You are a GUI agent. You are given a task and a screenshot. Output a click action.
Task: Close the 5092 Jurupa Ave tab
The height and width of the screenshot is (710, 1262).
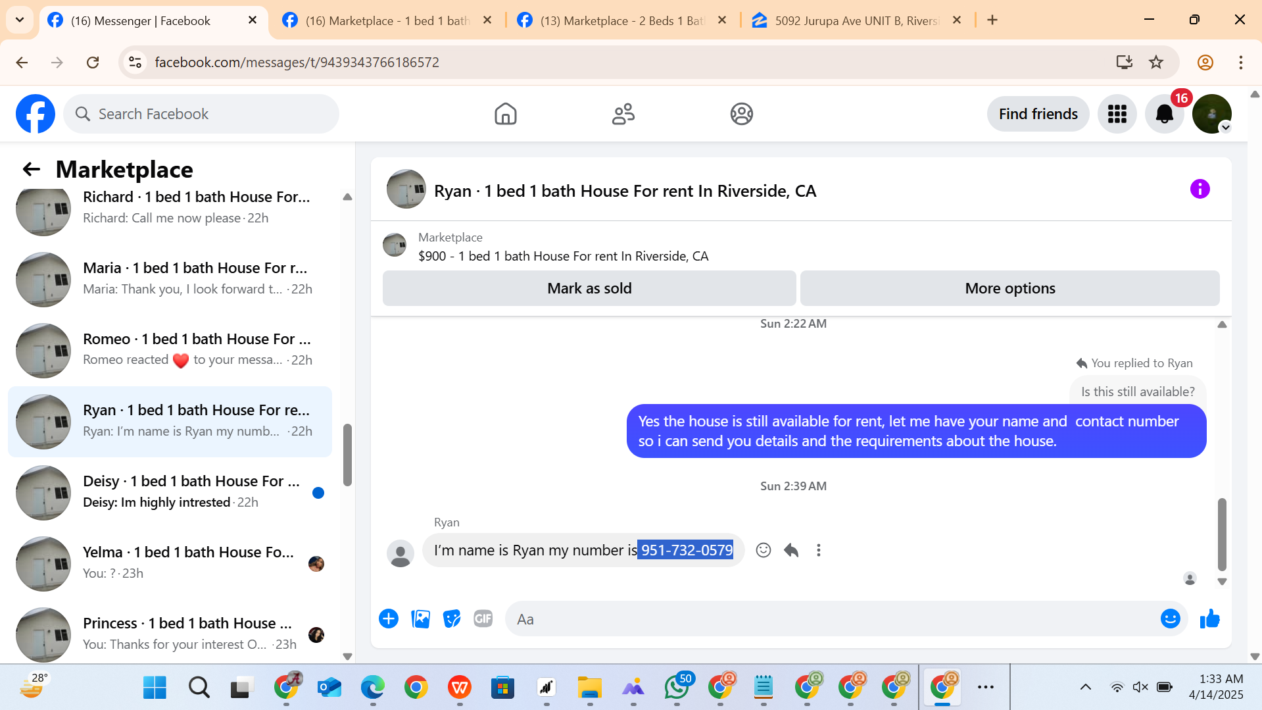pos(957,20)
